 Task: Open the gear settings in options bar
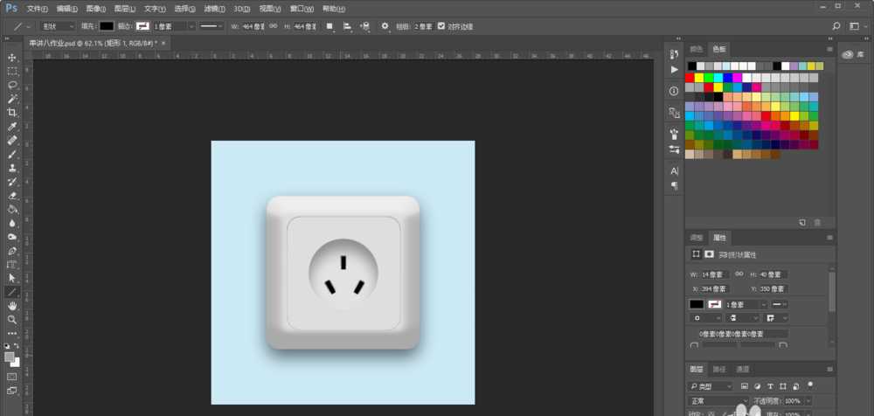[385, 26]
